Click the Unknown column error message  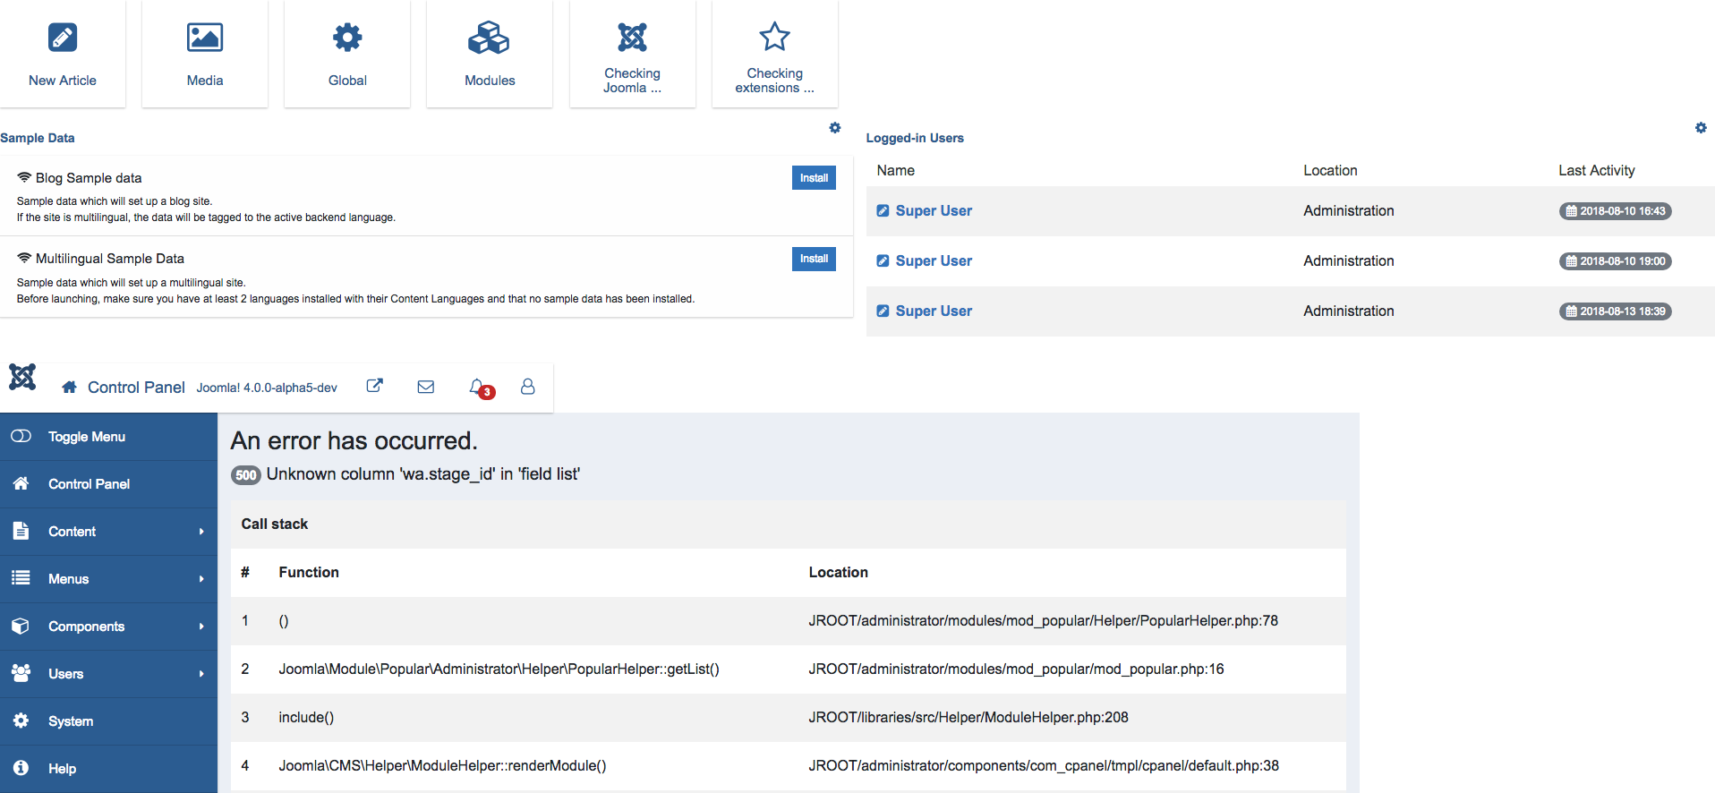[423, 474]
